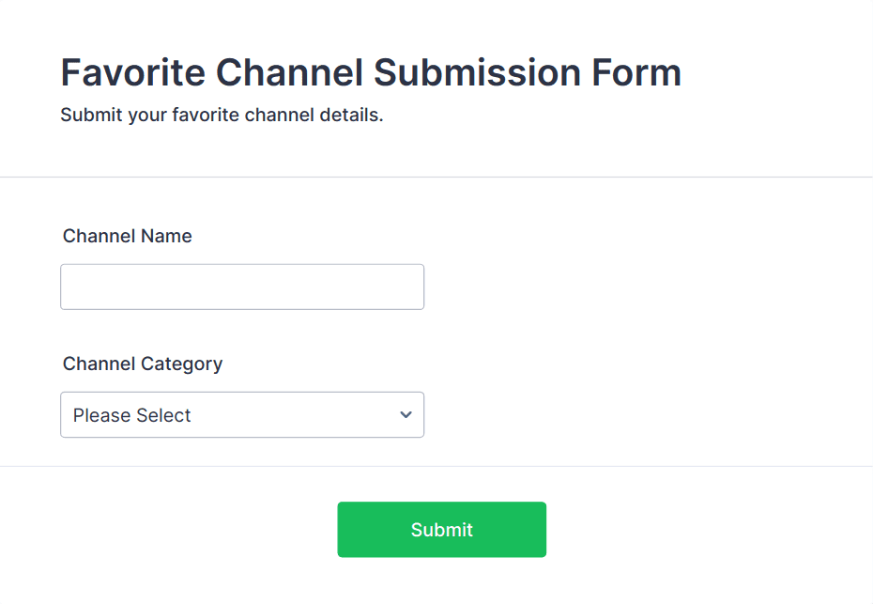Click the "Submit your favorite channel details" subtitle

(x=222, y=116)
